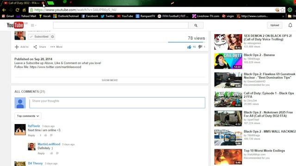296x166 pixels.
Task: Open RampantTV bookmark
Action: [145, 16]
